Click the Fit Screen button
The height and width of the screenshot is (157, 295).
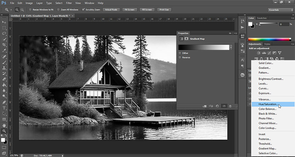click(x=130, y=10)
